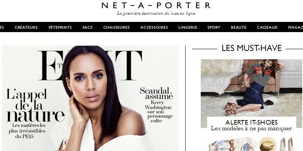Open the straw hat product thumbnail

coord(268,144)
